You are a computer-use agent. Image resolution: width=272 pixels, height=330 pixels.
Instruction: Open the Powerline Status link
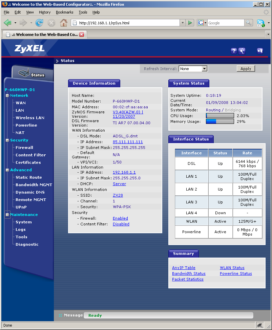point(236,273)
